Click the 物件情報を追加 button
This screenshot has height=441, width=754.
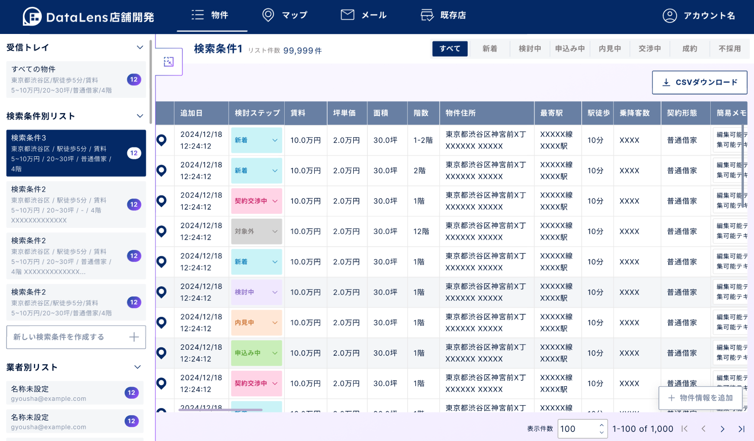tap(700, 398)
